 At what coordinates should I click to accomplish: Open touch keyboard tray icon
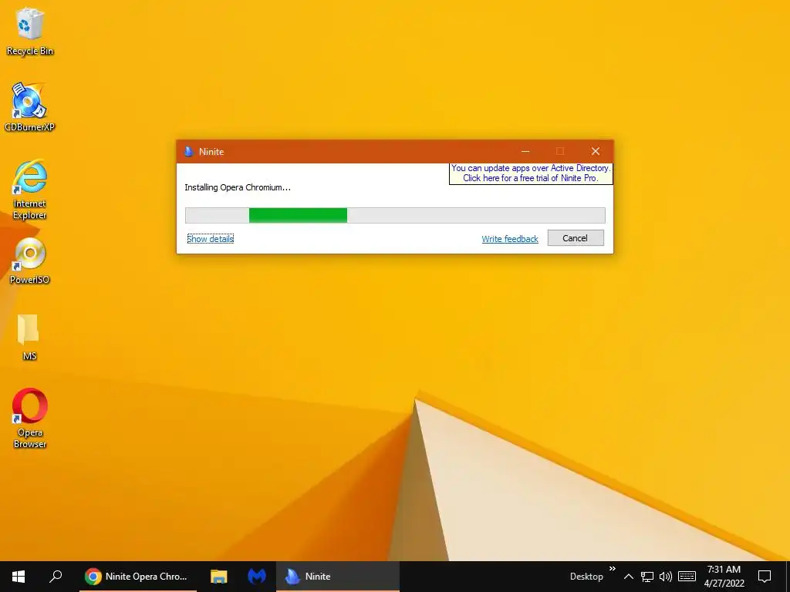click(x=687, y=577)
